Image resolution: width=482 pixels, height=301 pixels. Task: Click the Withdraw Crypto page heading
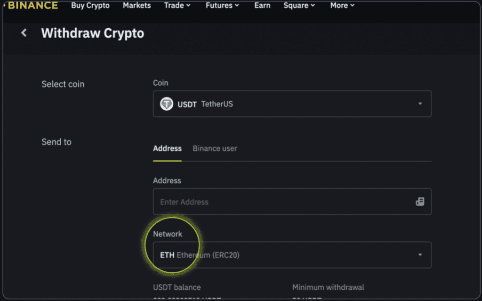(93, 33)
